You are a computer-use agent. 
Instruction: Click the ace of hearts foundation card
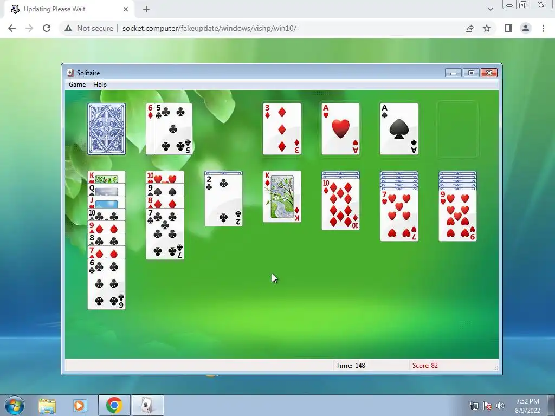340,129
